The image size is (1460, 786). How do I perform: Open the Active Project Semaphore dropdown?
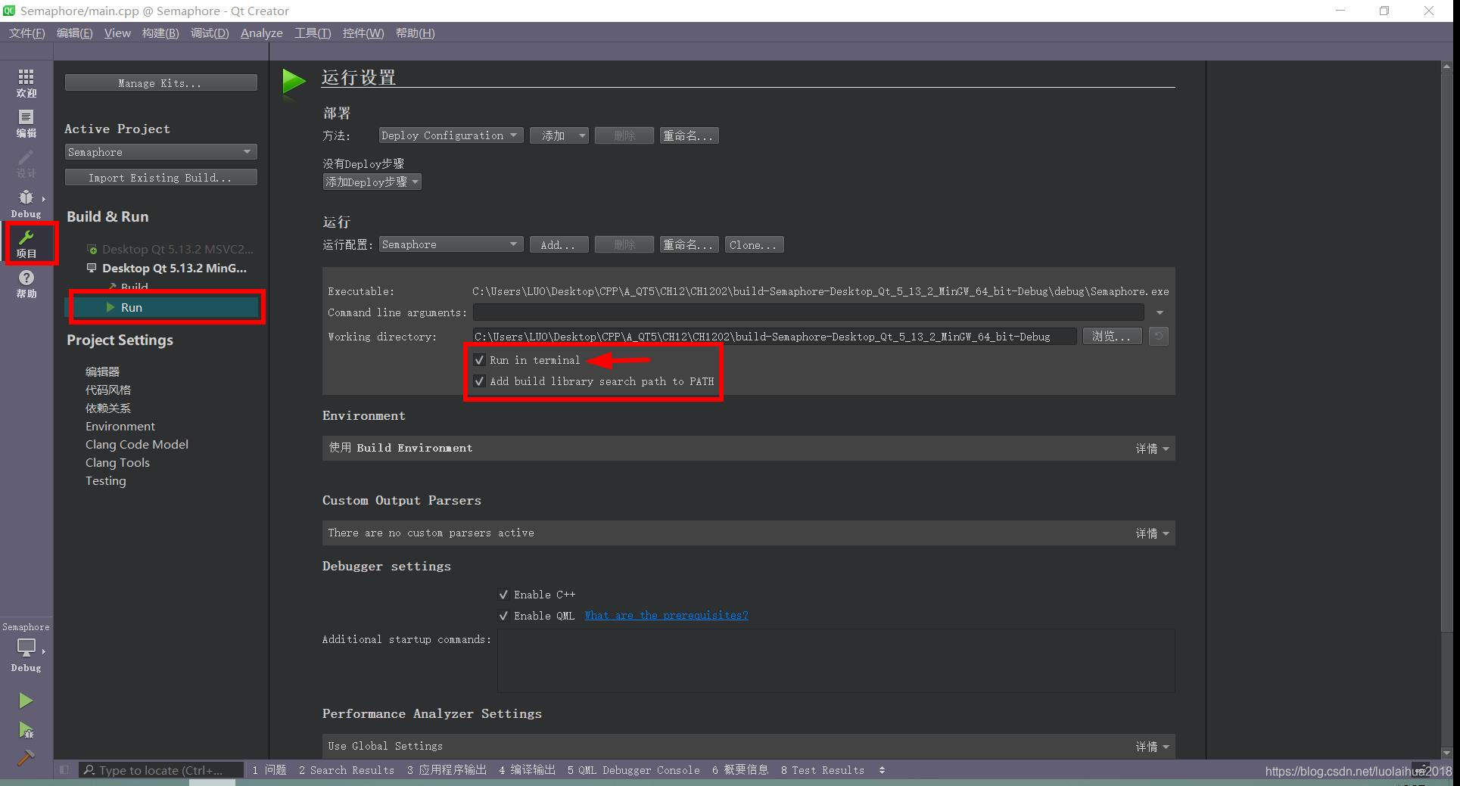click(160, 152)
